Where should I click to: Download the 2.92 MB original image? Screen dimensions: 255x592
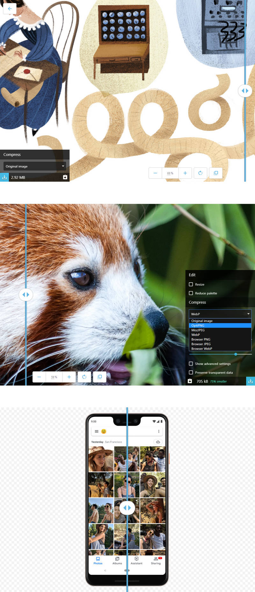(x=4, y=177)
